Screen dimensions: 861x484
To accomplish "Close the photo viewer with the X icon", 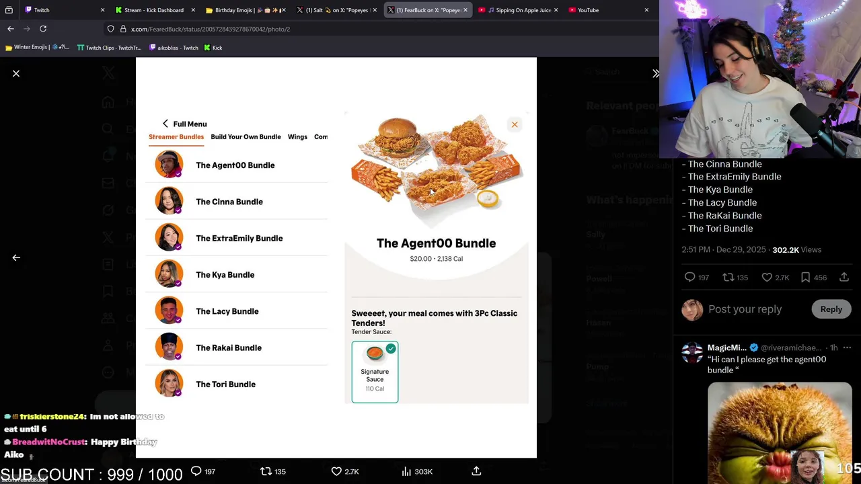I will point(16,73).
